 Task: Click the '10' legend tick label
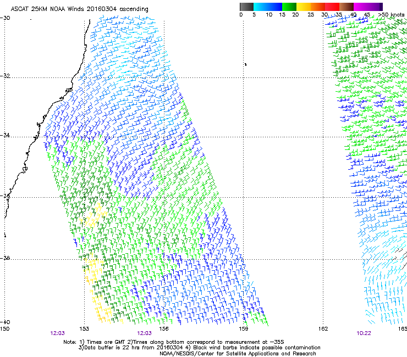pos(269,15)
